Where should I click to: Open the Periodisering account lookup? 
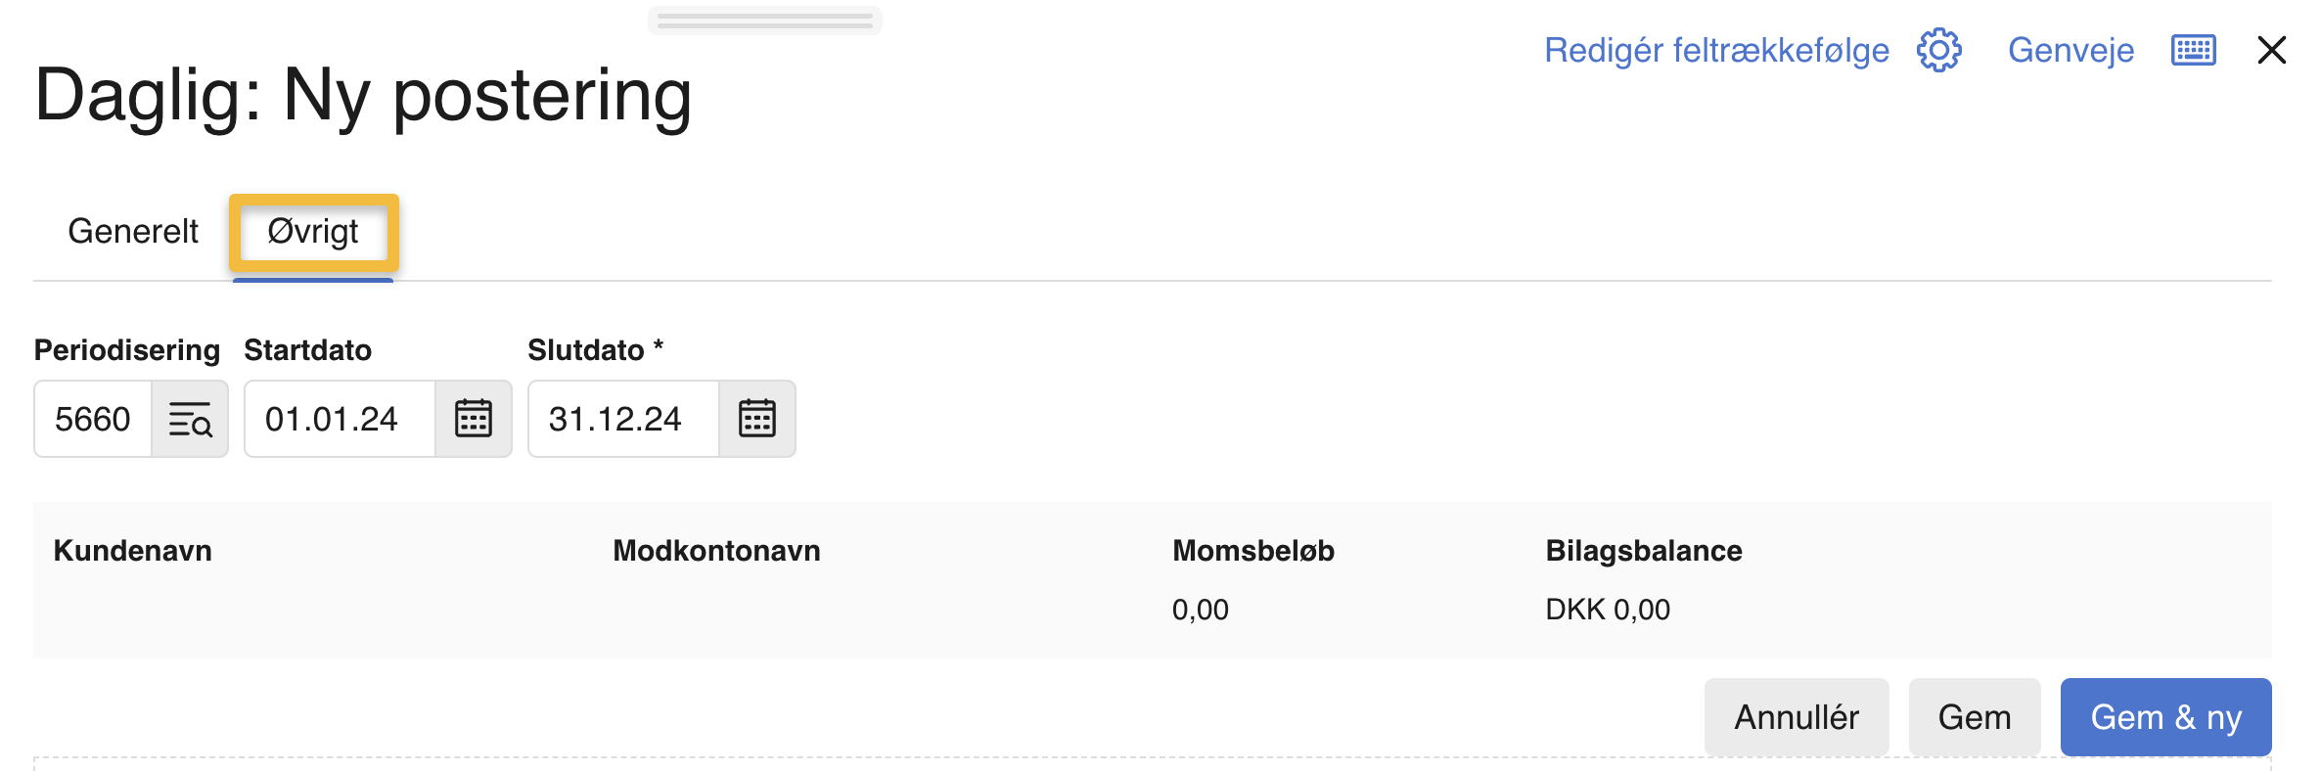190,420
